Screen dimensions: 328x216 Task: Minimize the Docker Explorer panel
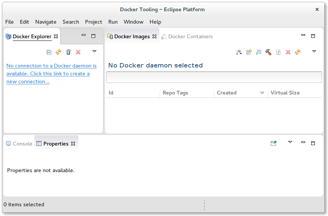(x=84, y=35)
